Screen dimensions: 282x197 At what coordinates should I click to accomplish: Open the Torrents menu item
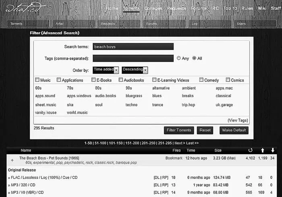tap(131, 8)
